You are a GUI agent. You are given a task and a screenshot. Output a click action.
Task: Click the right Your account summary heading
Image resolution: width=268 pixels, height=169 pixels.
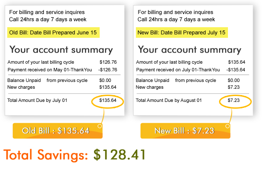pos(190,50)
